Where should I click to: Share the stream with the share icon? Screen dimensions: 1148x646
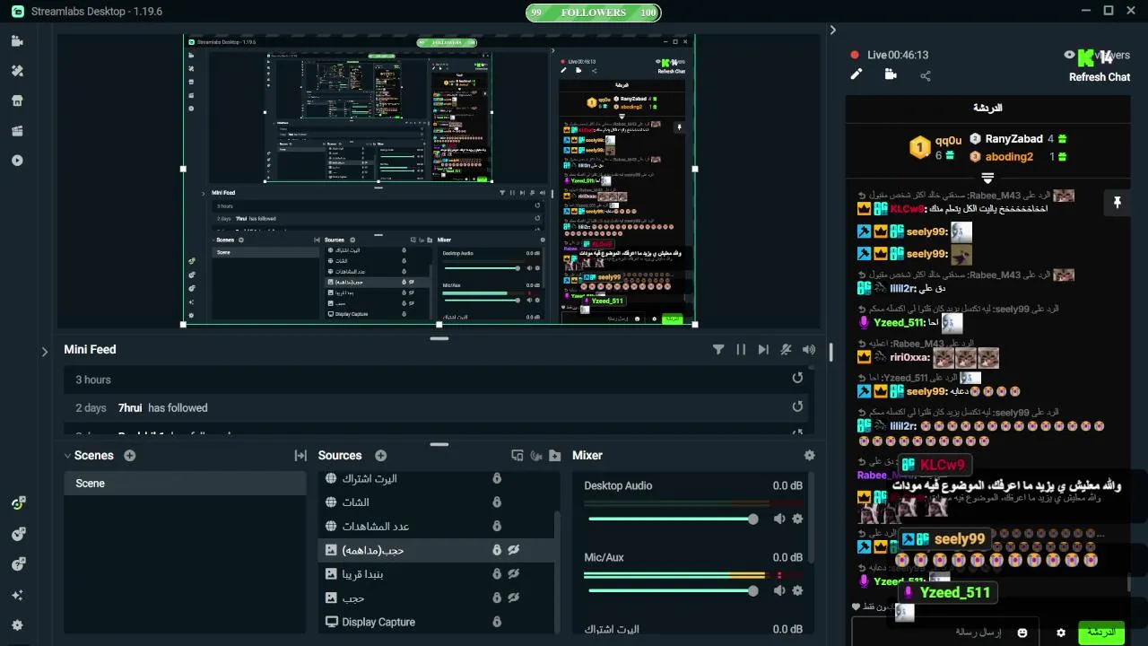926,75
